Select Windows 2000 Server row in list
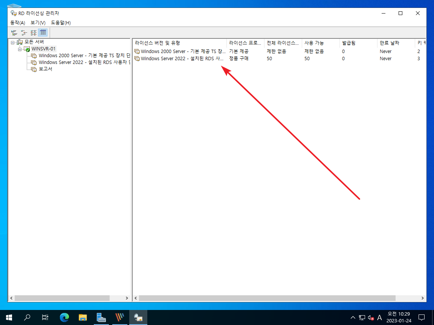The width and height of the screenshot is (434, 325). coord(280,52)
